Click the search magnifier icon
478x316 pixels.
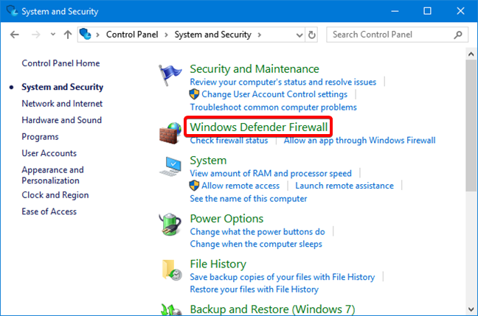(458, 35)
